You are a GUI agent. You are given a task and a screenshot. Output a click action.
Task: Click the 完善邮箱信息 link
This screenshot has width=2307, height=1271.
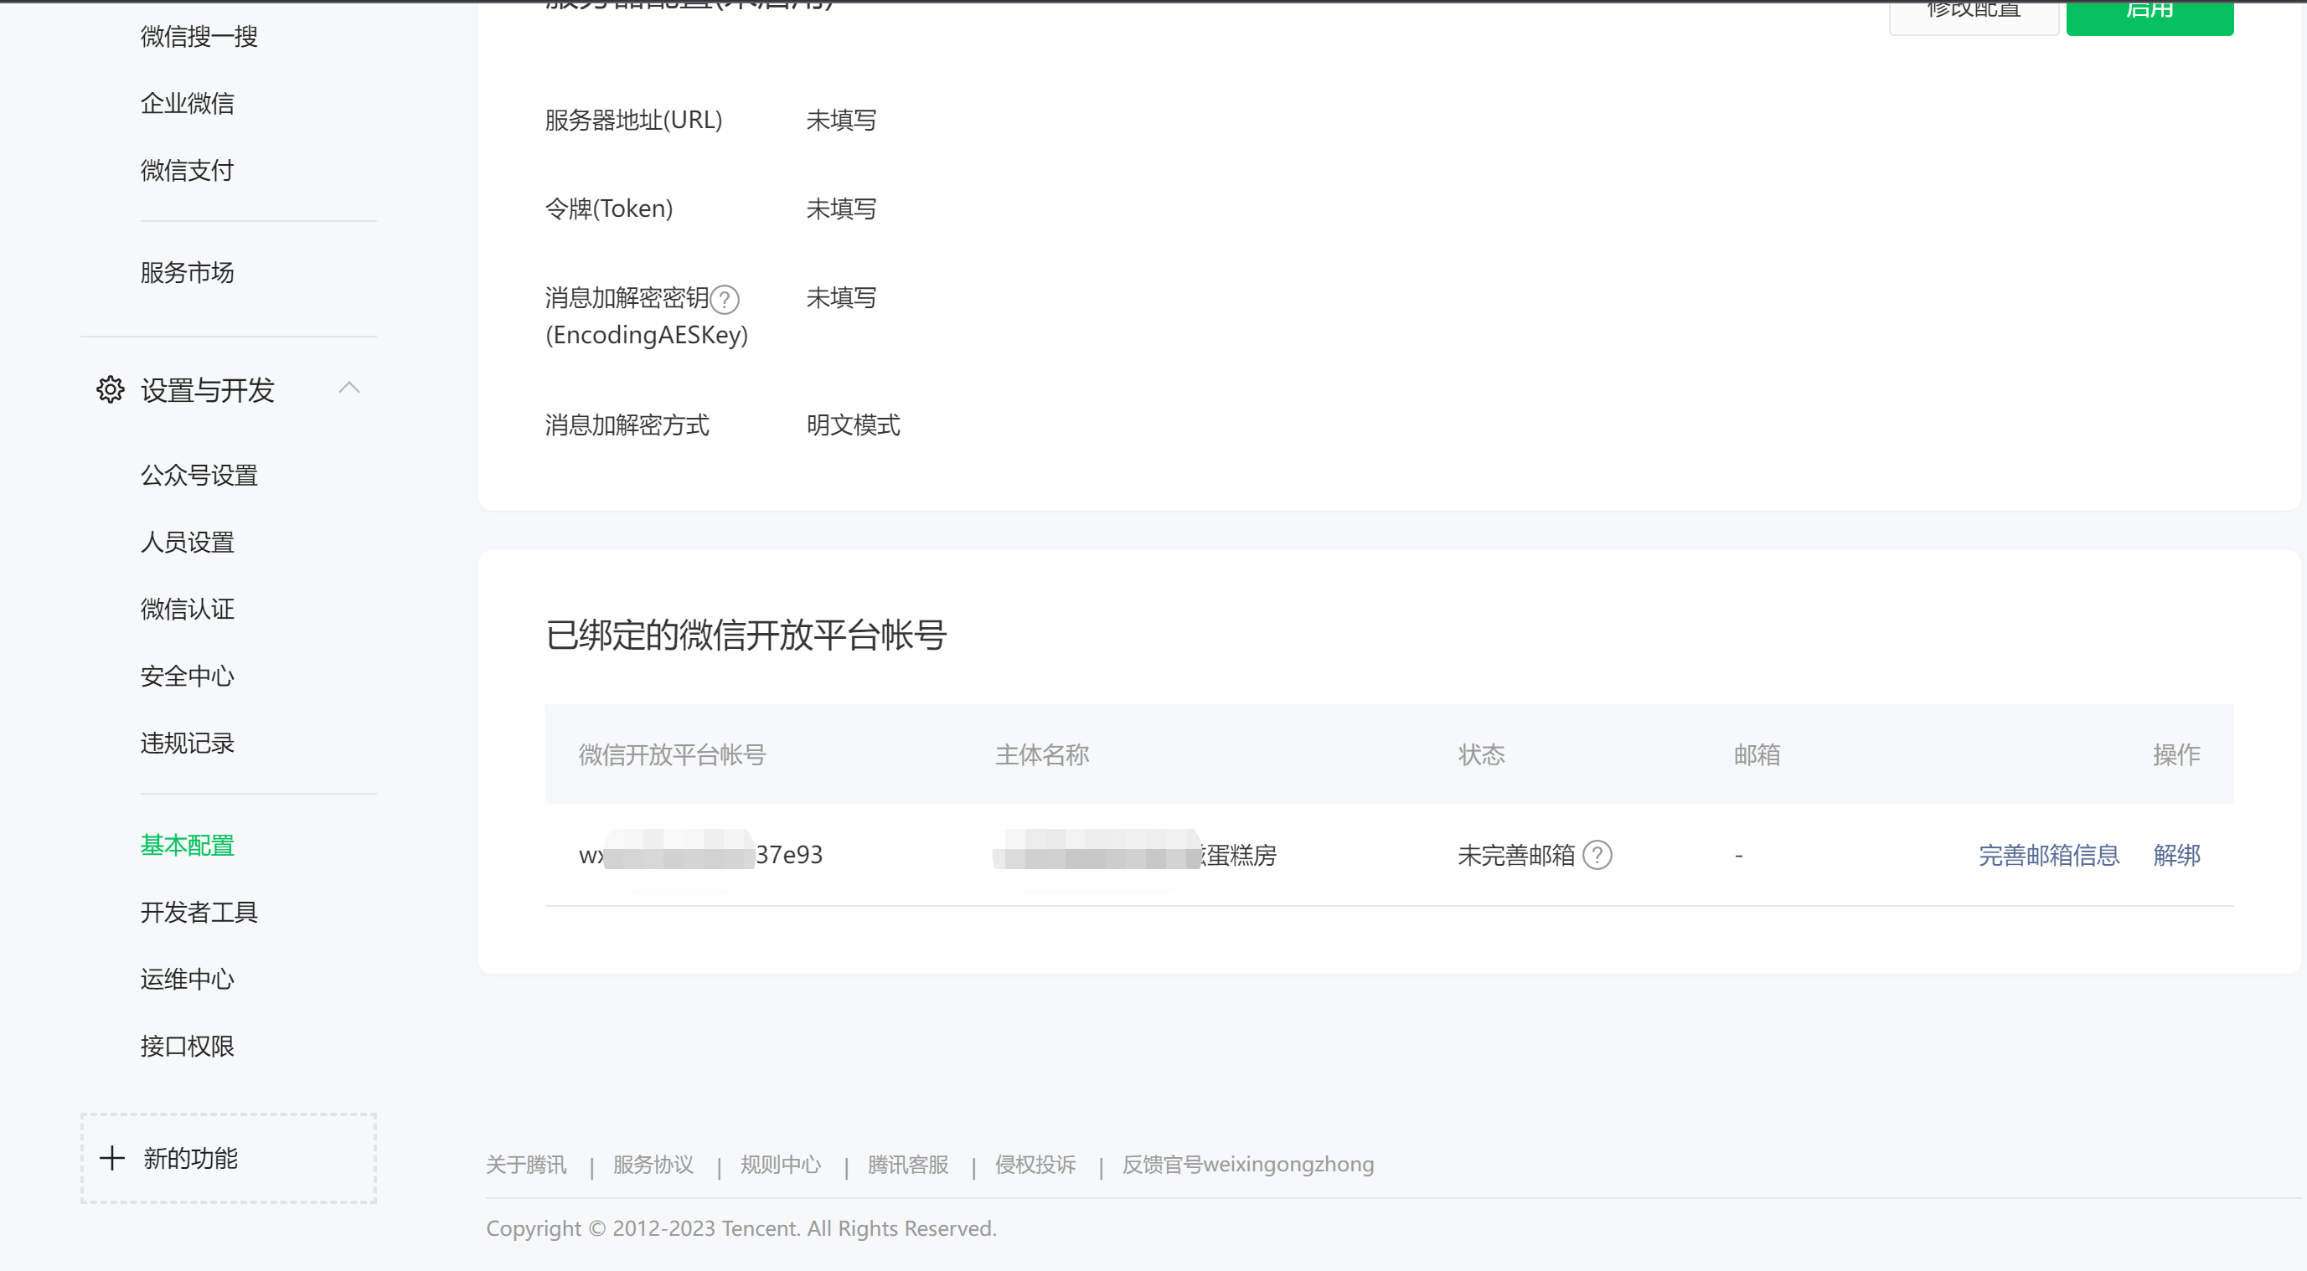pyautogui.click(x=2048, y=855)
